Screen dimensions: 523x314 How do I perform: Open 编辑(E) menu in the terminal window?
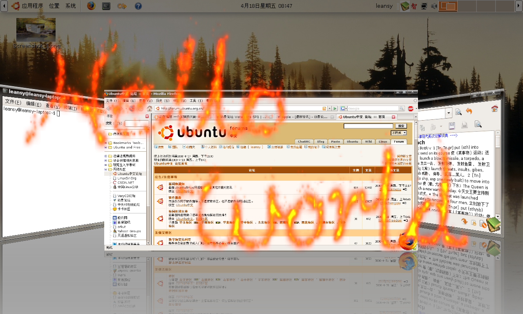[x=34, y=104]
